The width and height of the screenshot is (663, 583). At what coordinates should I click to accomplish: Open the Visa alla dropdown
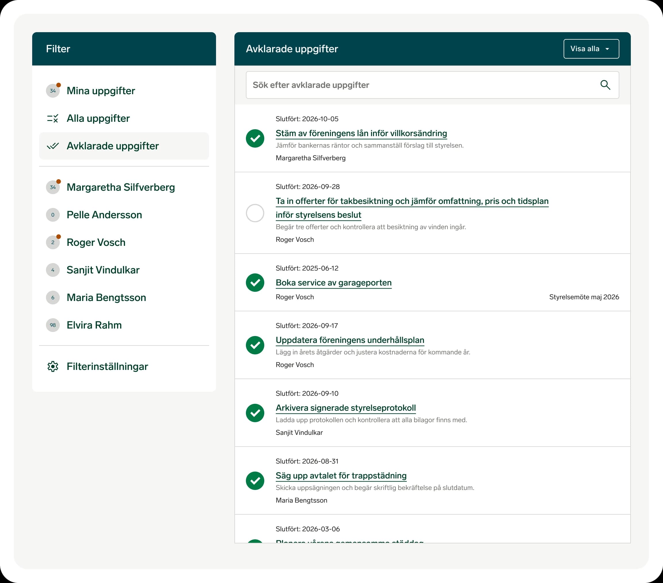pos(591,49)
